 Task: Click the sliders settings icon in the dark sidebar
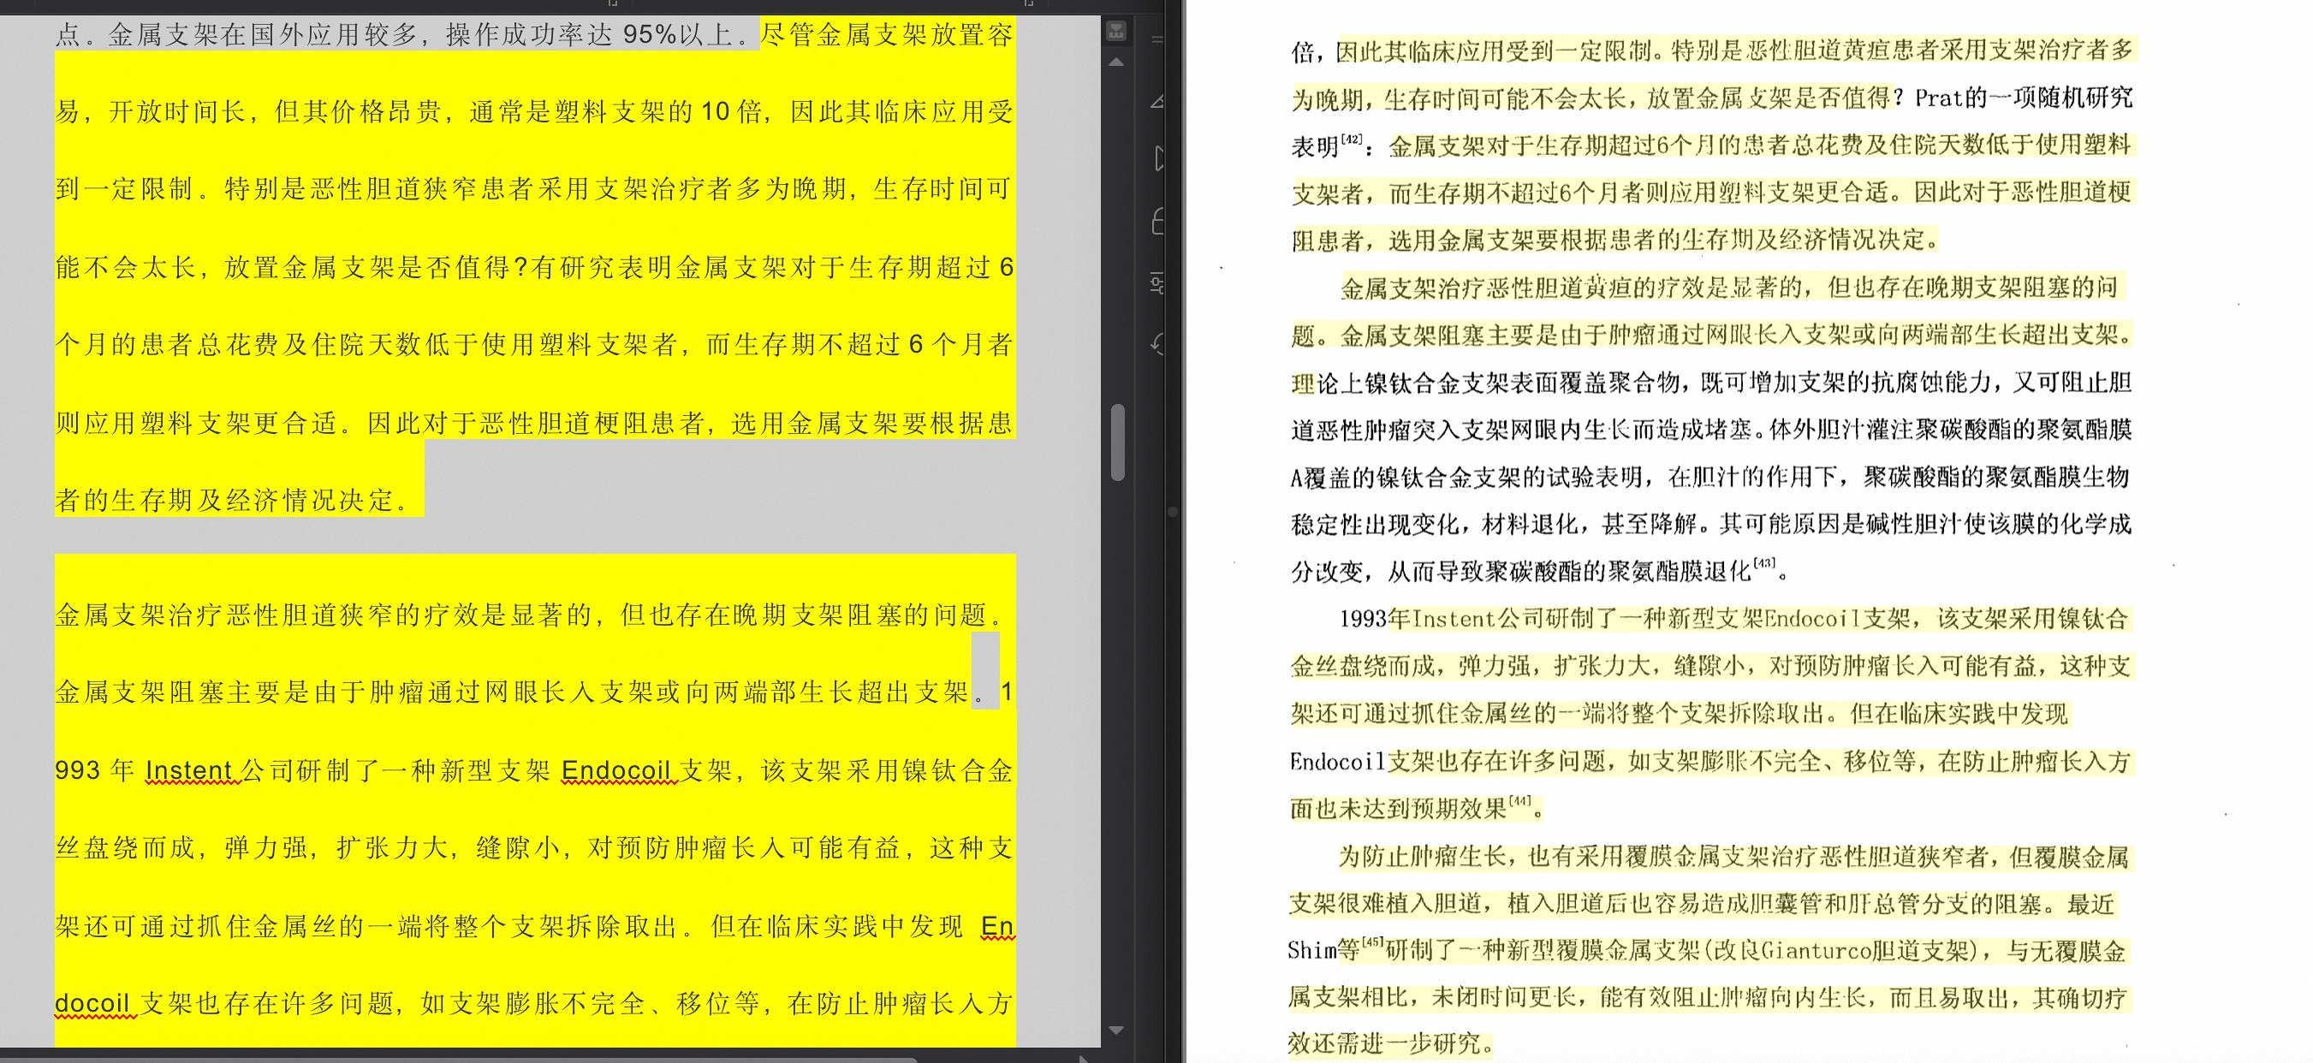pyautogui.click(x=1157, y=285)
